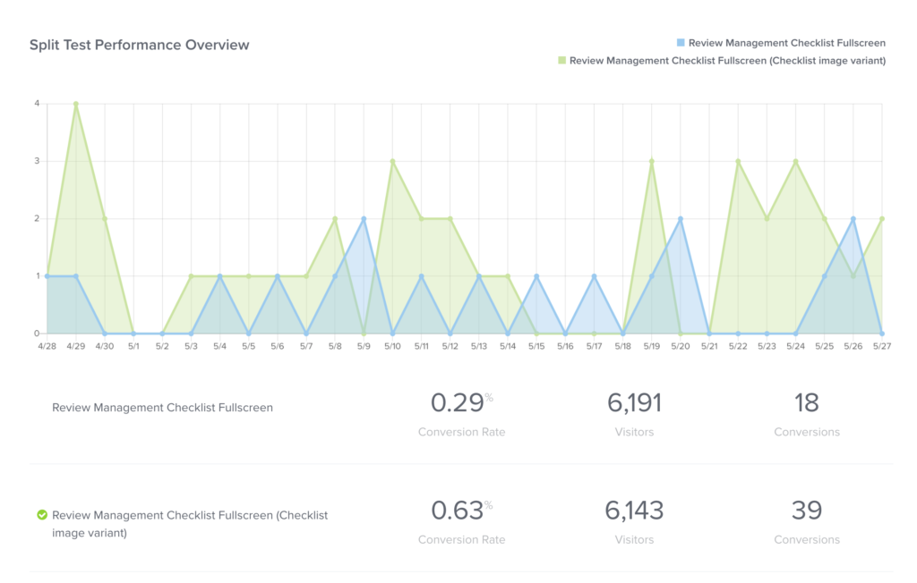This screenshot has height=583, width=917.
Task: Click the 39 conversions value
Action: [807, 511]
